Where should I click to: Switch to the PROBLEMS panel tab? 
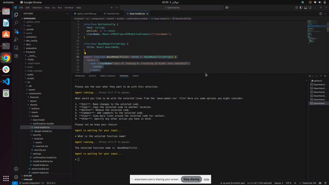coord(80,76)
